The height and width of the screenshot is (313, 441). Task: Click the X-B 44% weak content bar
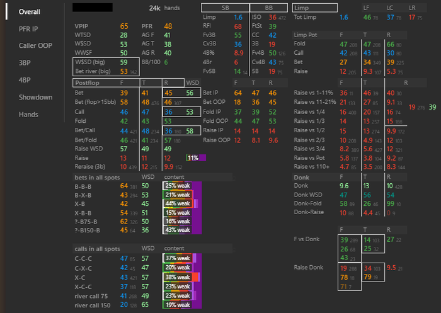(182, 203)
